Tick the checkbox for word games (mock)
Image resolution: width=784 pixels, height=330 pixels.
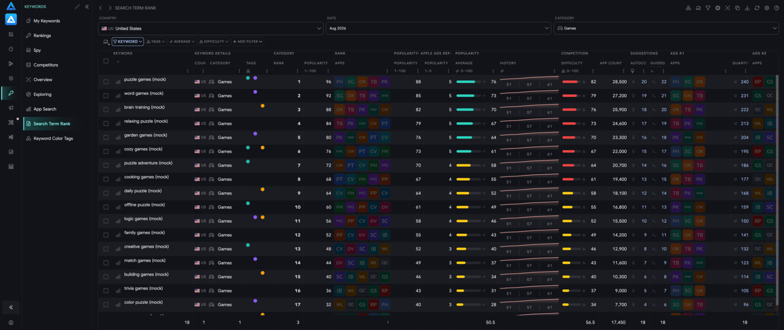pos(106,96)
